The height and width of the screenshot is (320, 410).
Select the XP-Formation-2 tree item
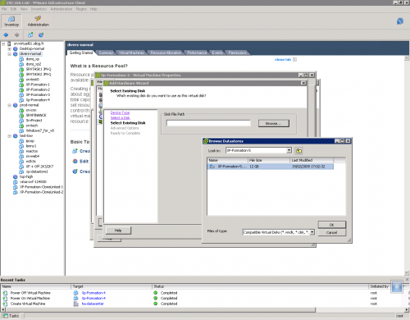coord(38,89)
